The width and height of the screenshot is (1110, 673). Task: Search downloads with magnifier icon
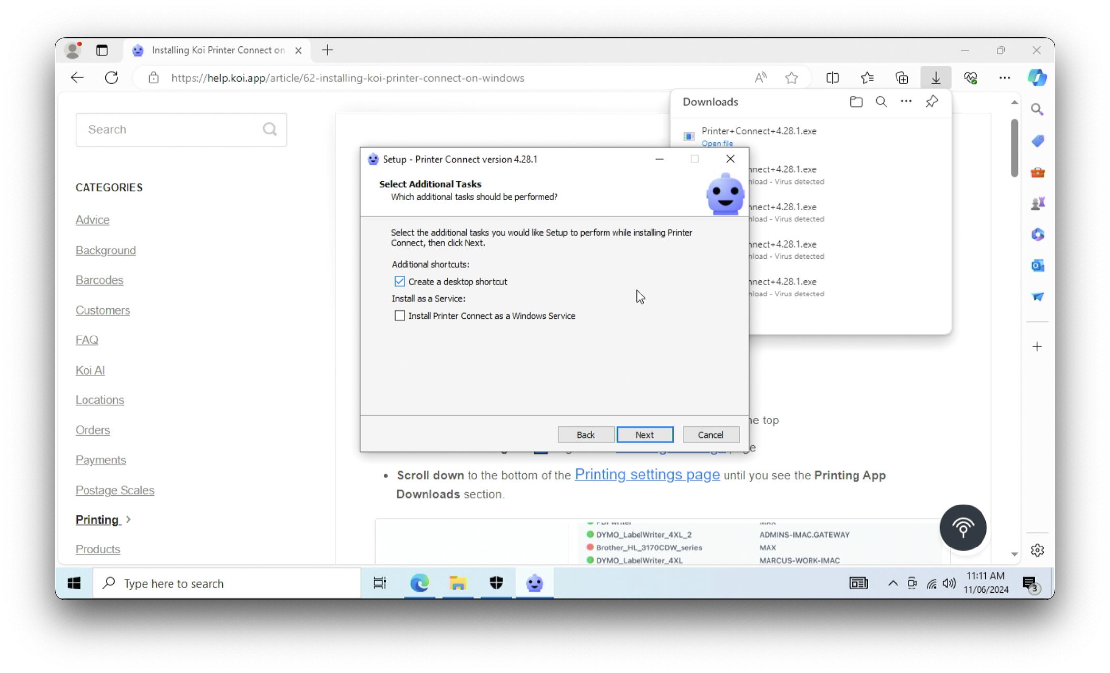pos(881,102)
